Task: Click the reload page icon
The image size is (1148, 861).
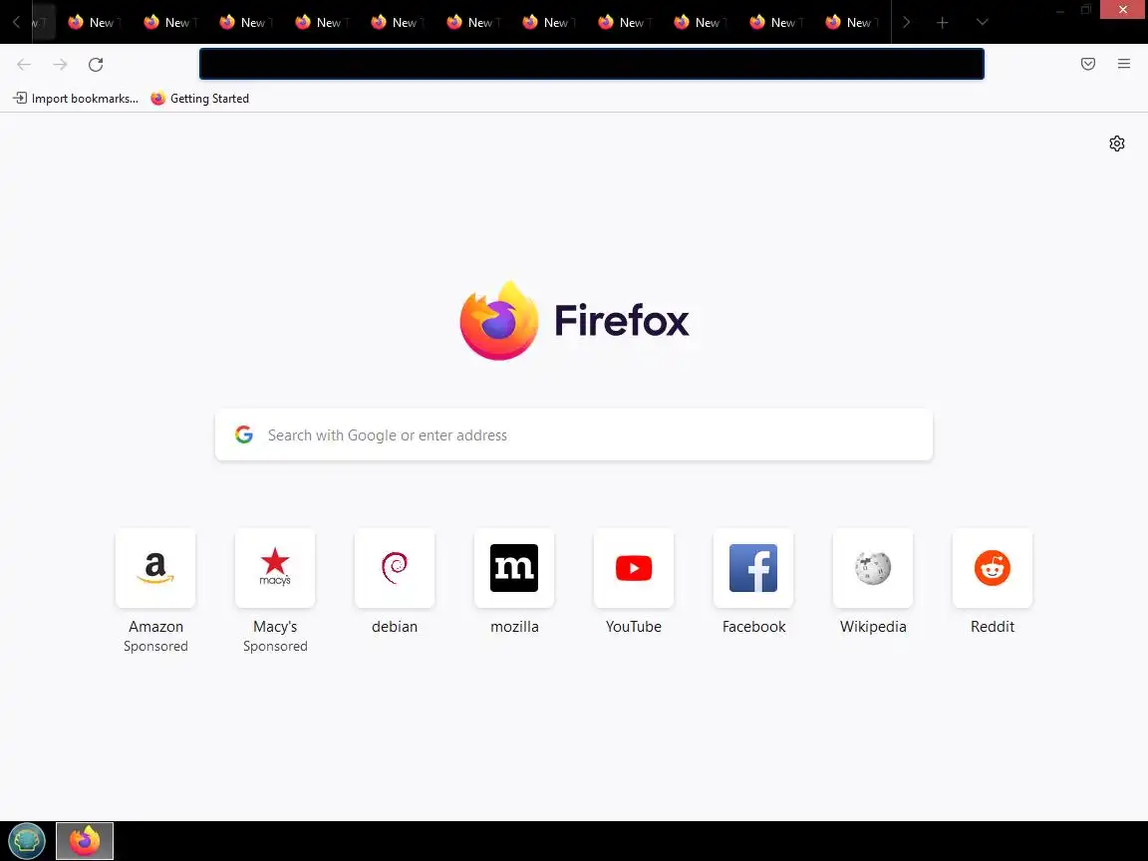Action: click(x=96, y=65)
